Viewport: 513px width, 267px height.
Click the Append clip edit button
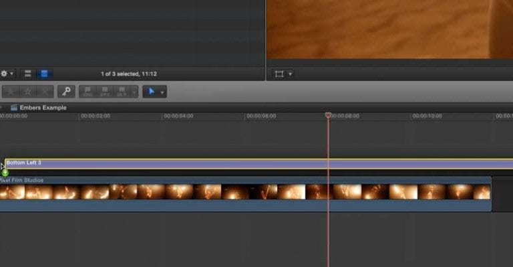click(122, 92)
